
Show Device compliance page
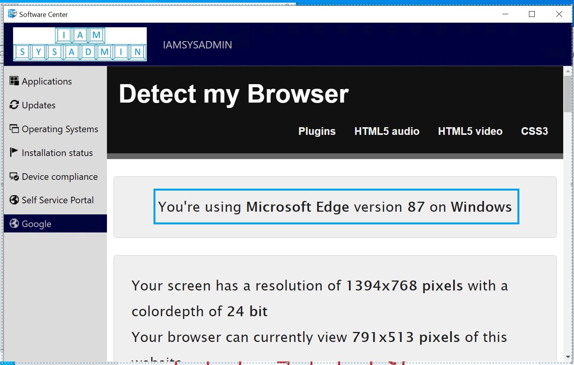point(55,176)
